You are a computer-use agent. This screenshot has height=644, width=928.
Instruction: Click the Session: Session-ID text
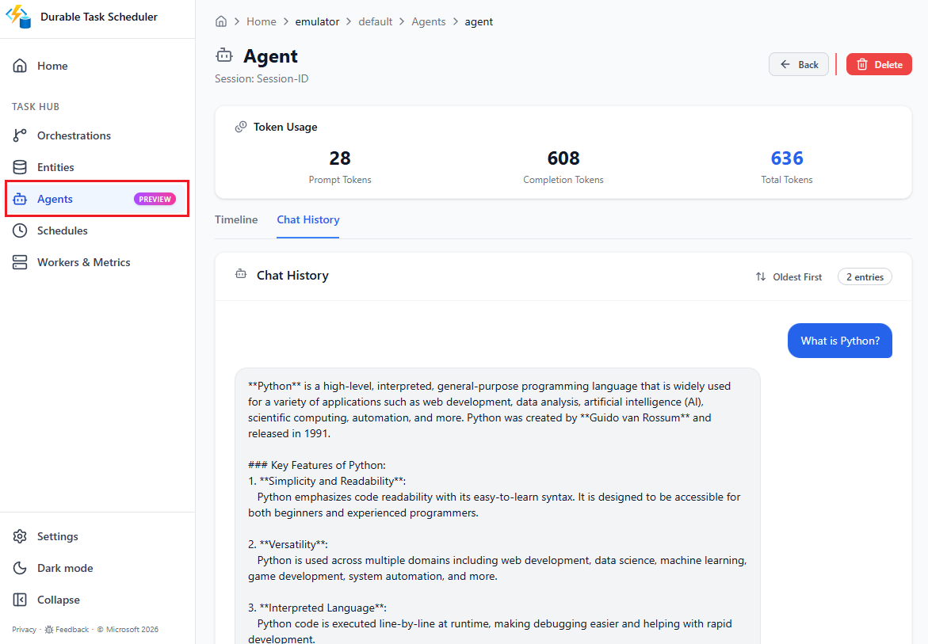pos(262,78)
